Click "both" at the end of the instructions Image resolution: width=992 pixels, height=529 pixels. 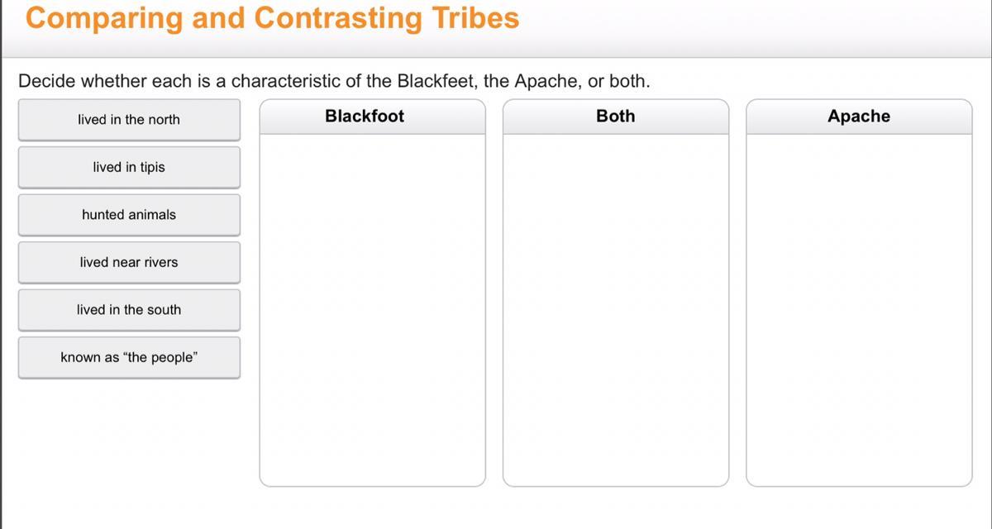coord(621,81)
